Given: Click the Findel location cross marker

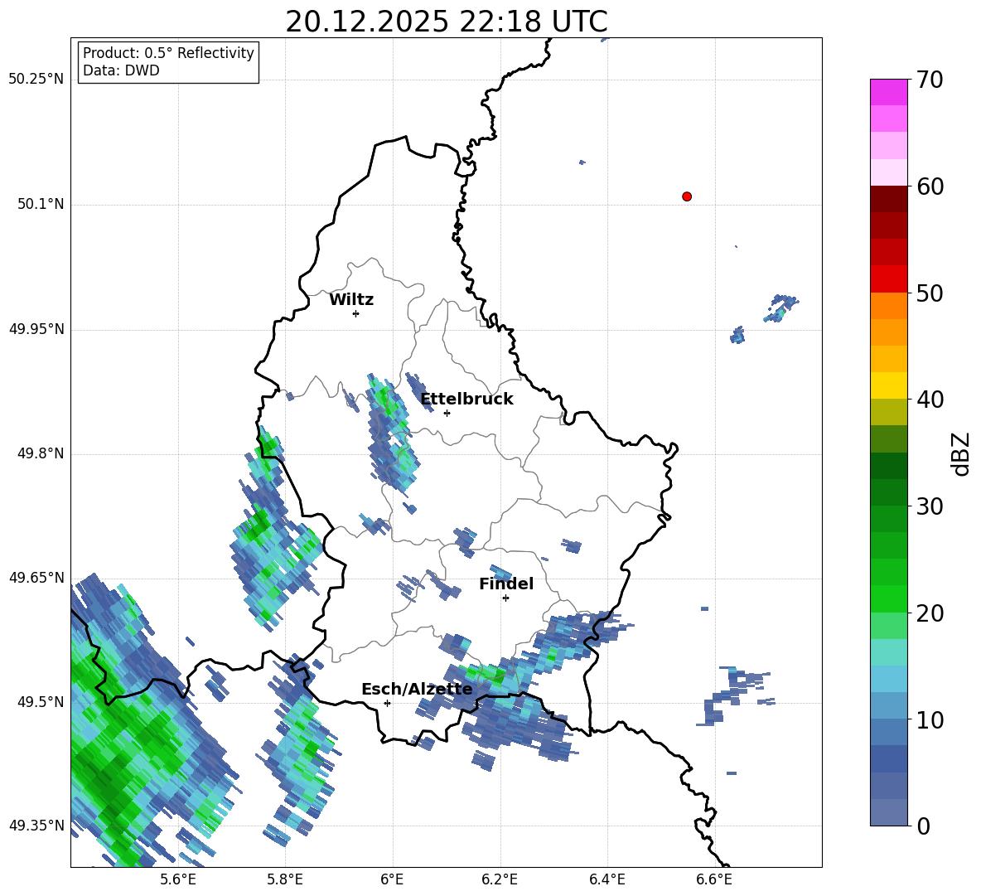Looking at the screenshot, I should coord(505,598).
